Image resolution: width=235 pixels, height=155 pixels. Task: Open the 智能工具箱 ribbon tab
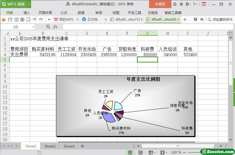[x=173, y=13]
